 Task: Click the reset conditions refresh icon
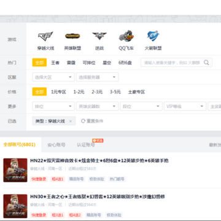coord(83,121)
